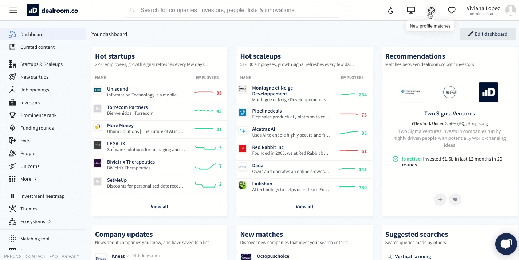Open Two Sigma Ventures profile title
The width and height of the screenshot is (519, 260).
pyautogui.click(x=450, y=114)
